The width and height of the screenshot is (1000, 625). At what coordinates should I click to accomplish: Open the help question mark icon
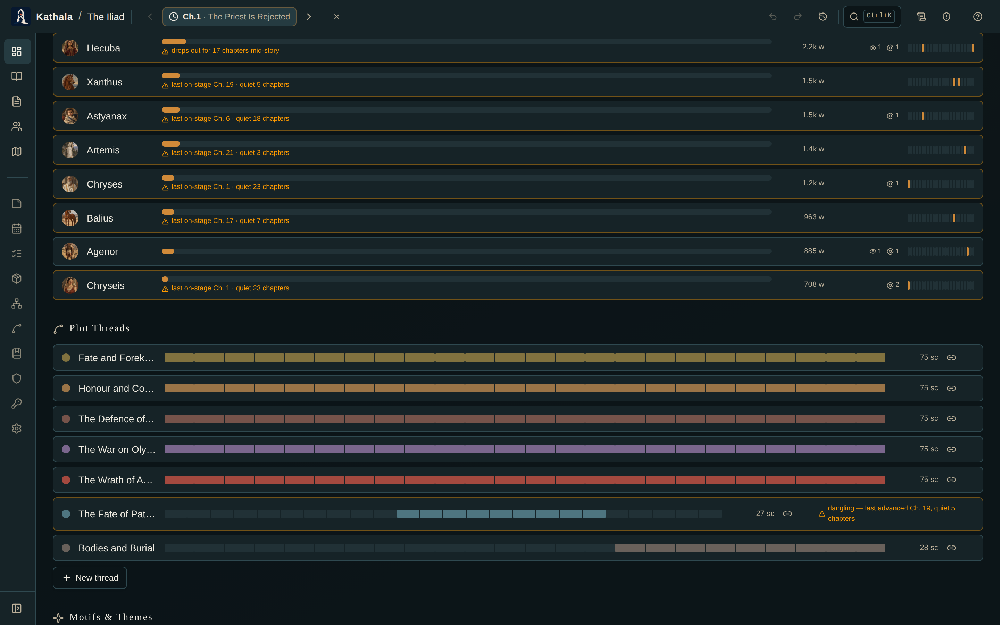977,17
